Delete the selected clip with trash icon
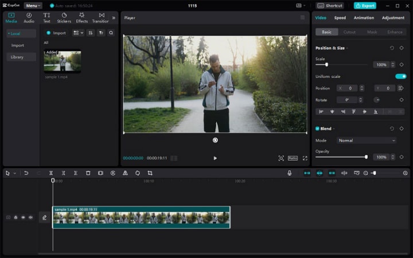The image size is (413, 258). 88,173
